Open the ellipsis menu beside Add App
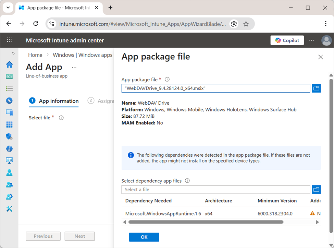 click(x=74, y=67)
